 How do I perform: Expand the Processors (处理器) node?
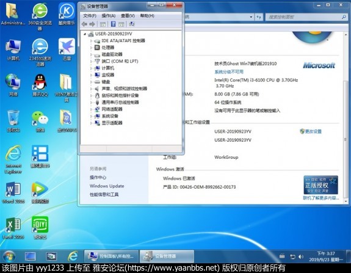point(91,48)
